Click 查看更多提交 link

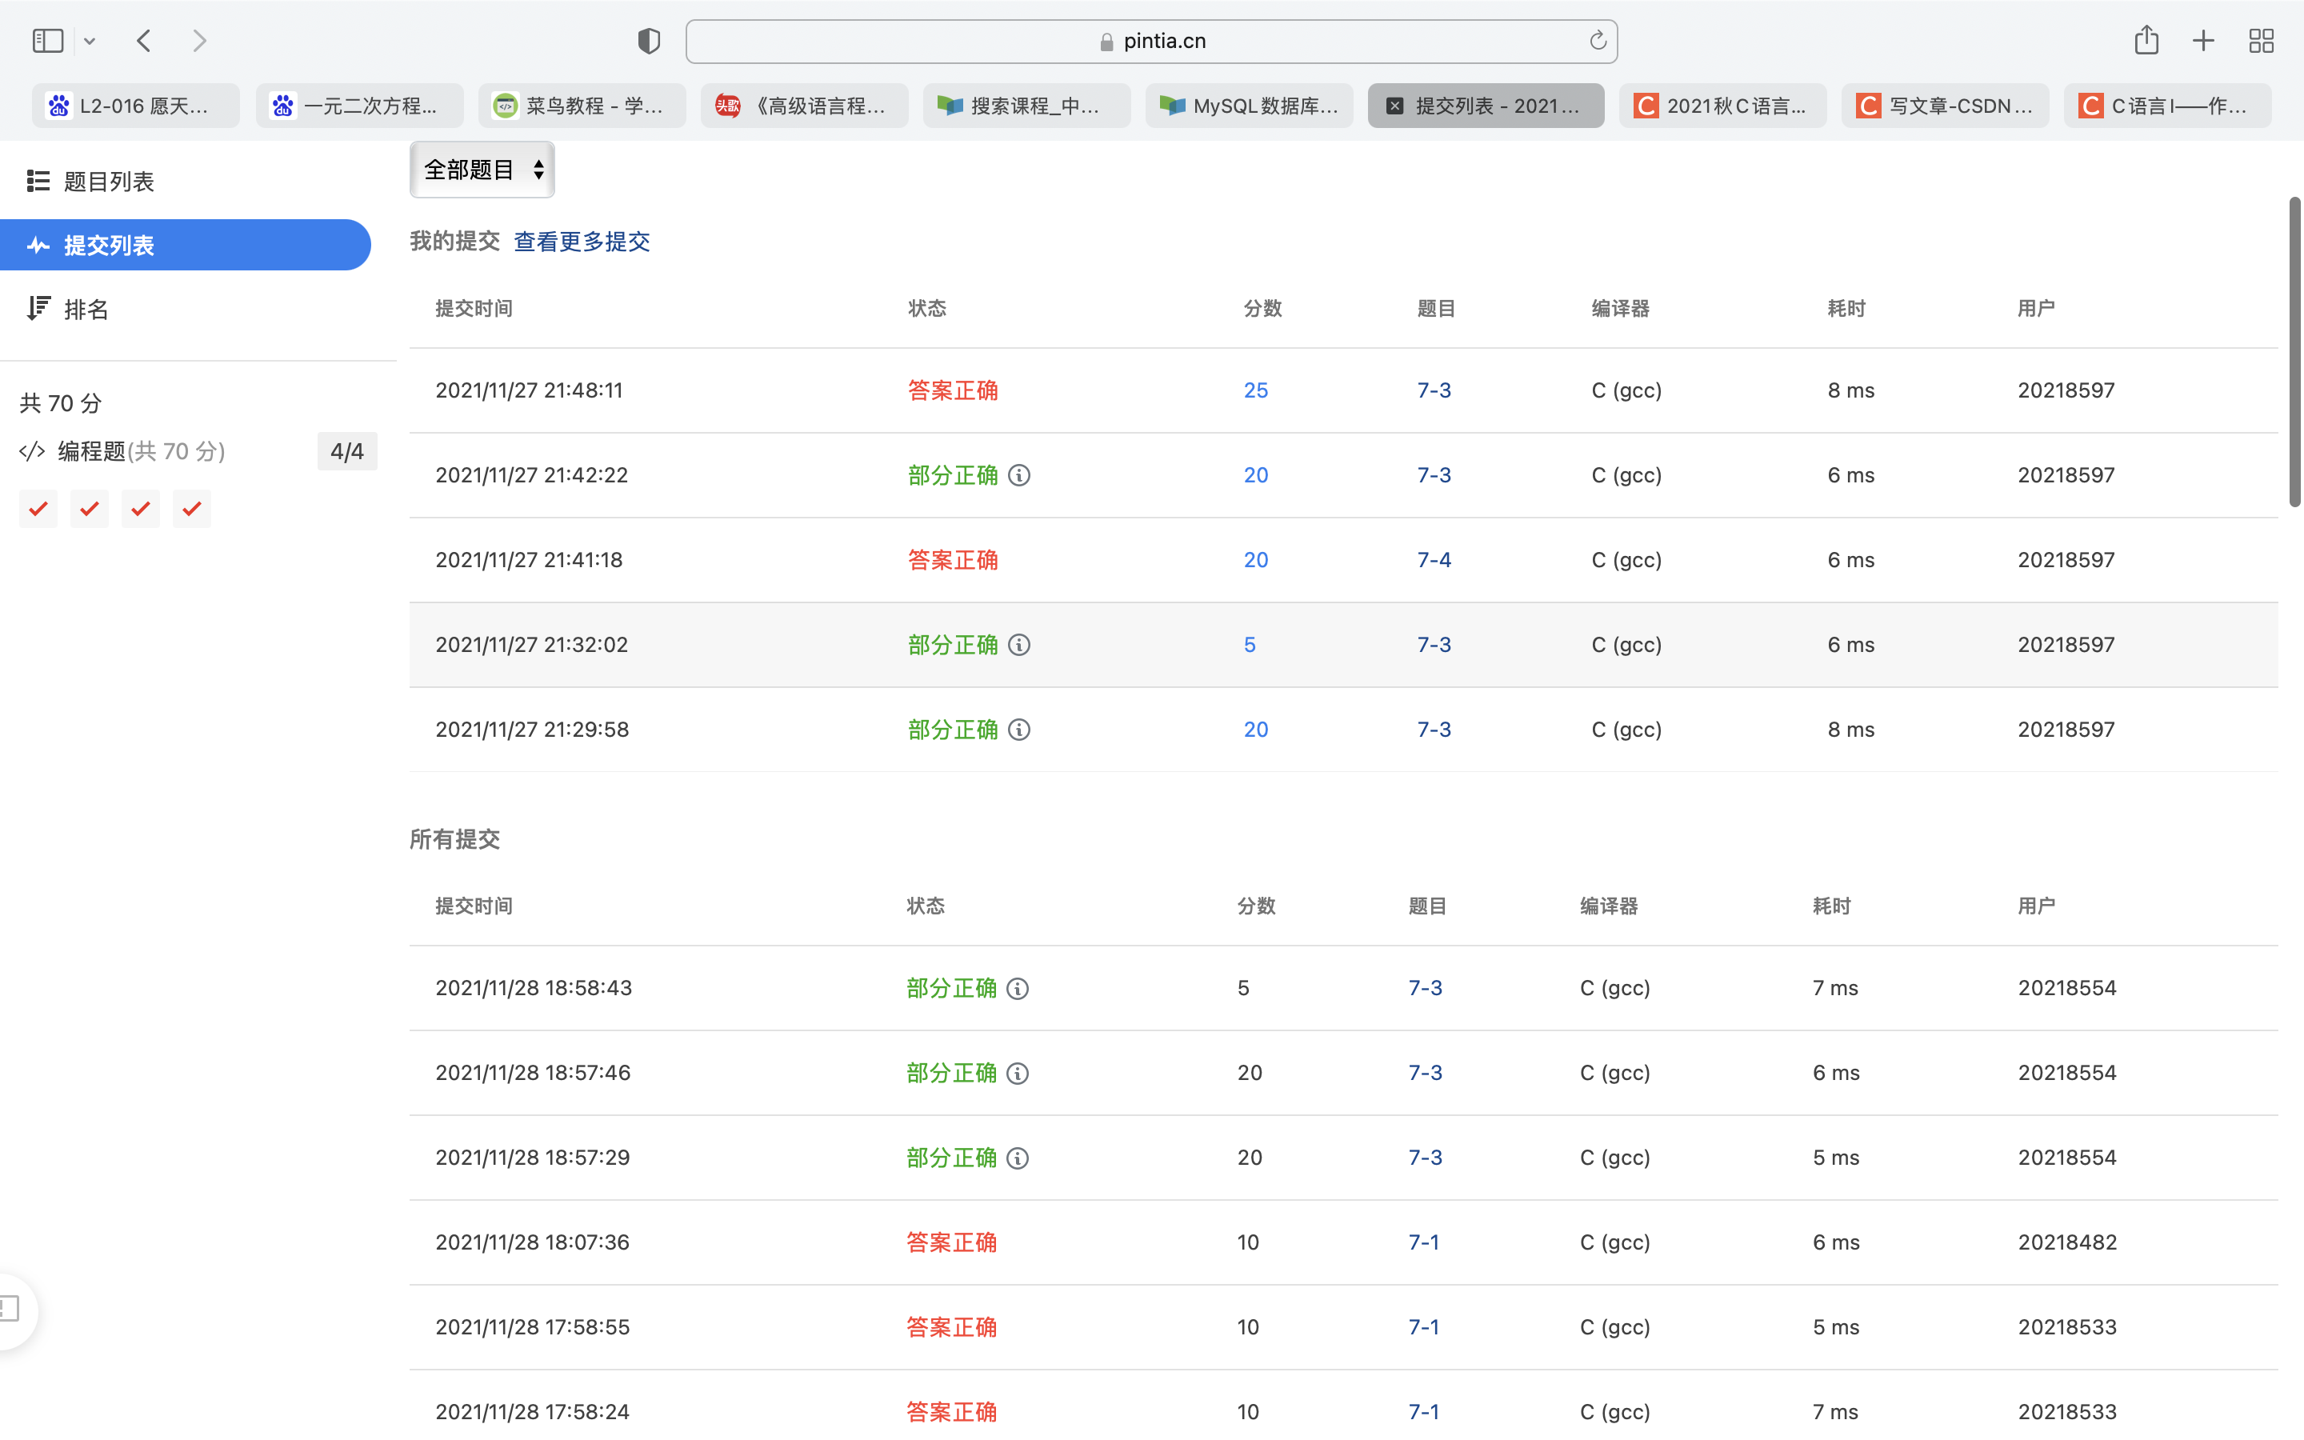click(582, 241)
